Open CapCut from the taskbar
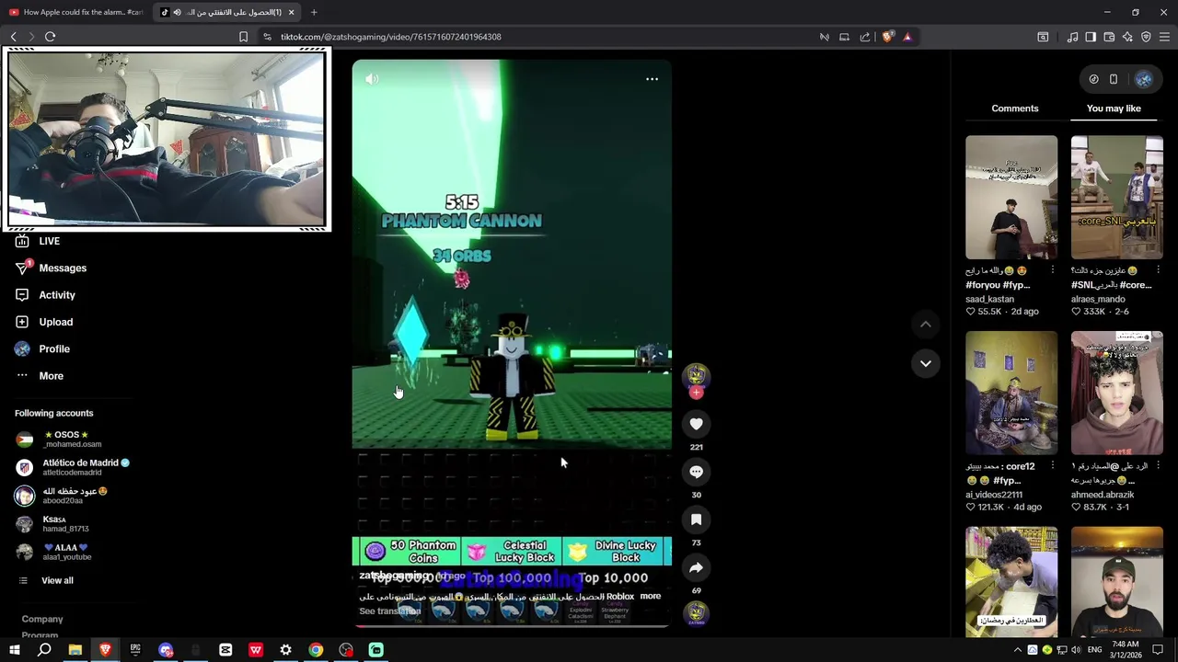1178x662 pixels. [225, 650]
